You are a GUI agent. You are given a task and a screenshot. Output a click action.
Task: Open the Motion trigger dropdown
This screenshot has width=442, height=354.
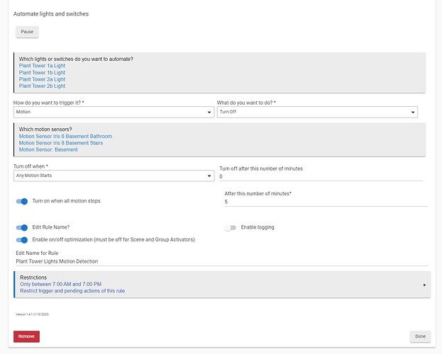[114, 112]
